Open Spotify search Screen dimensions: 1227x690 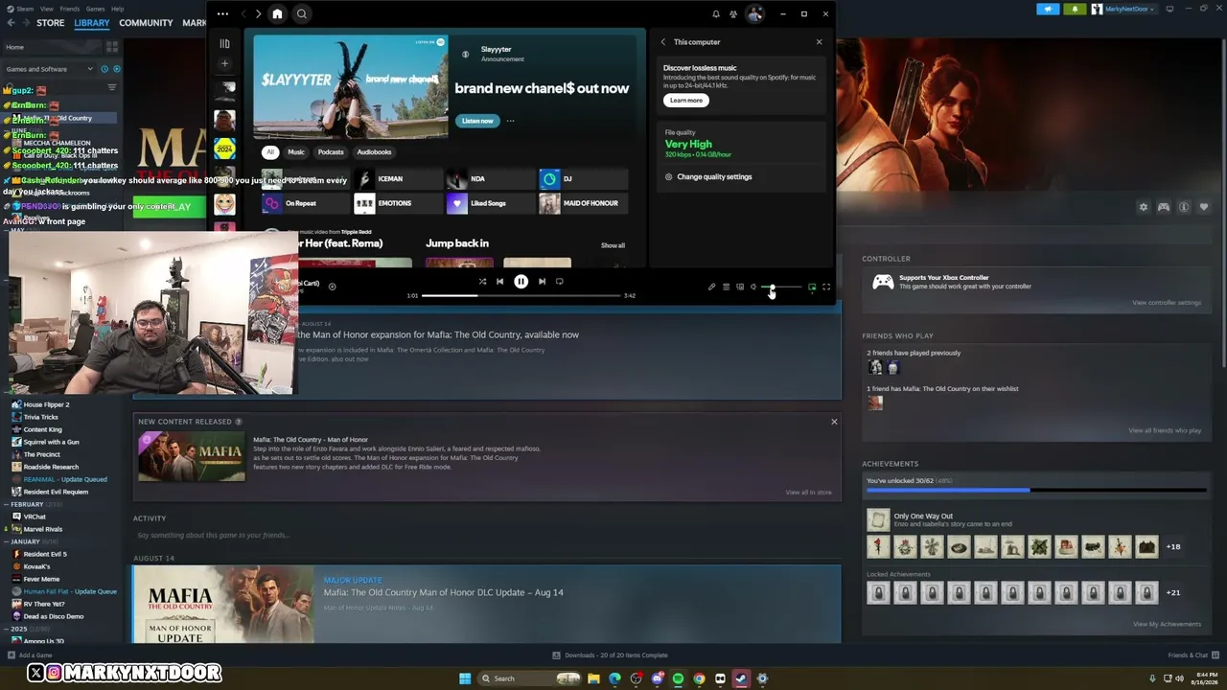pos(301,13)
